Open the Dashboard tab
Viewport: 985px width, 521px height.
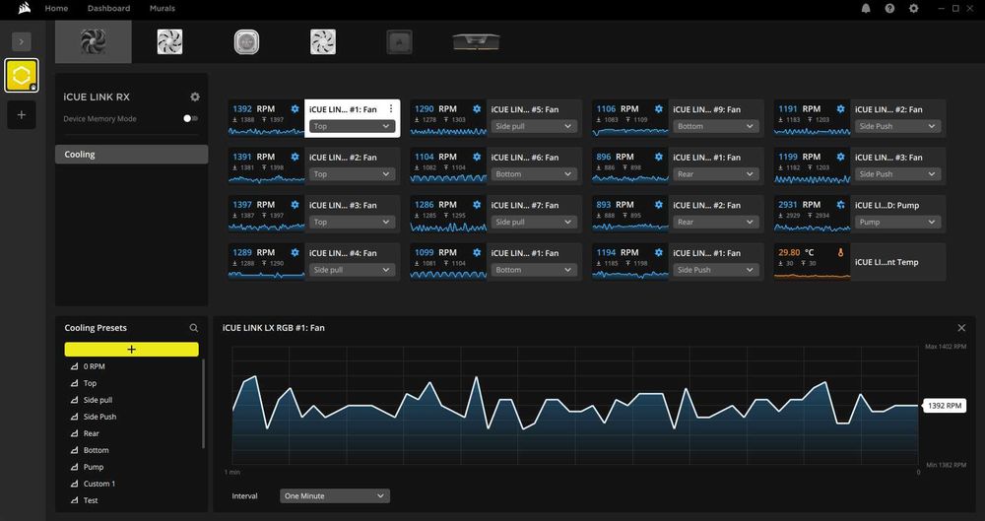tap(108, 8)
